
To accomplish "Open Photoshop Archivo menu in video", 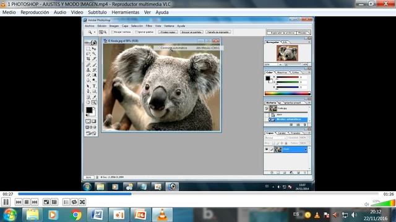I will [x=89, y=26].
